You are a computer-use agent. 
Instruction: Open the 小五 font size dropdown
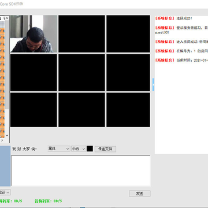pos(79,148)
